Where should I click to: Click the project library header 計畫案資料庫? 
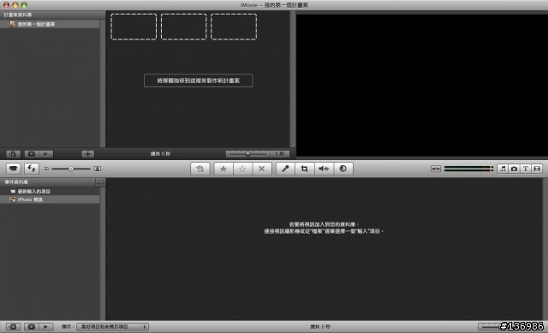(x=18, y=15)
